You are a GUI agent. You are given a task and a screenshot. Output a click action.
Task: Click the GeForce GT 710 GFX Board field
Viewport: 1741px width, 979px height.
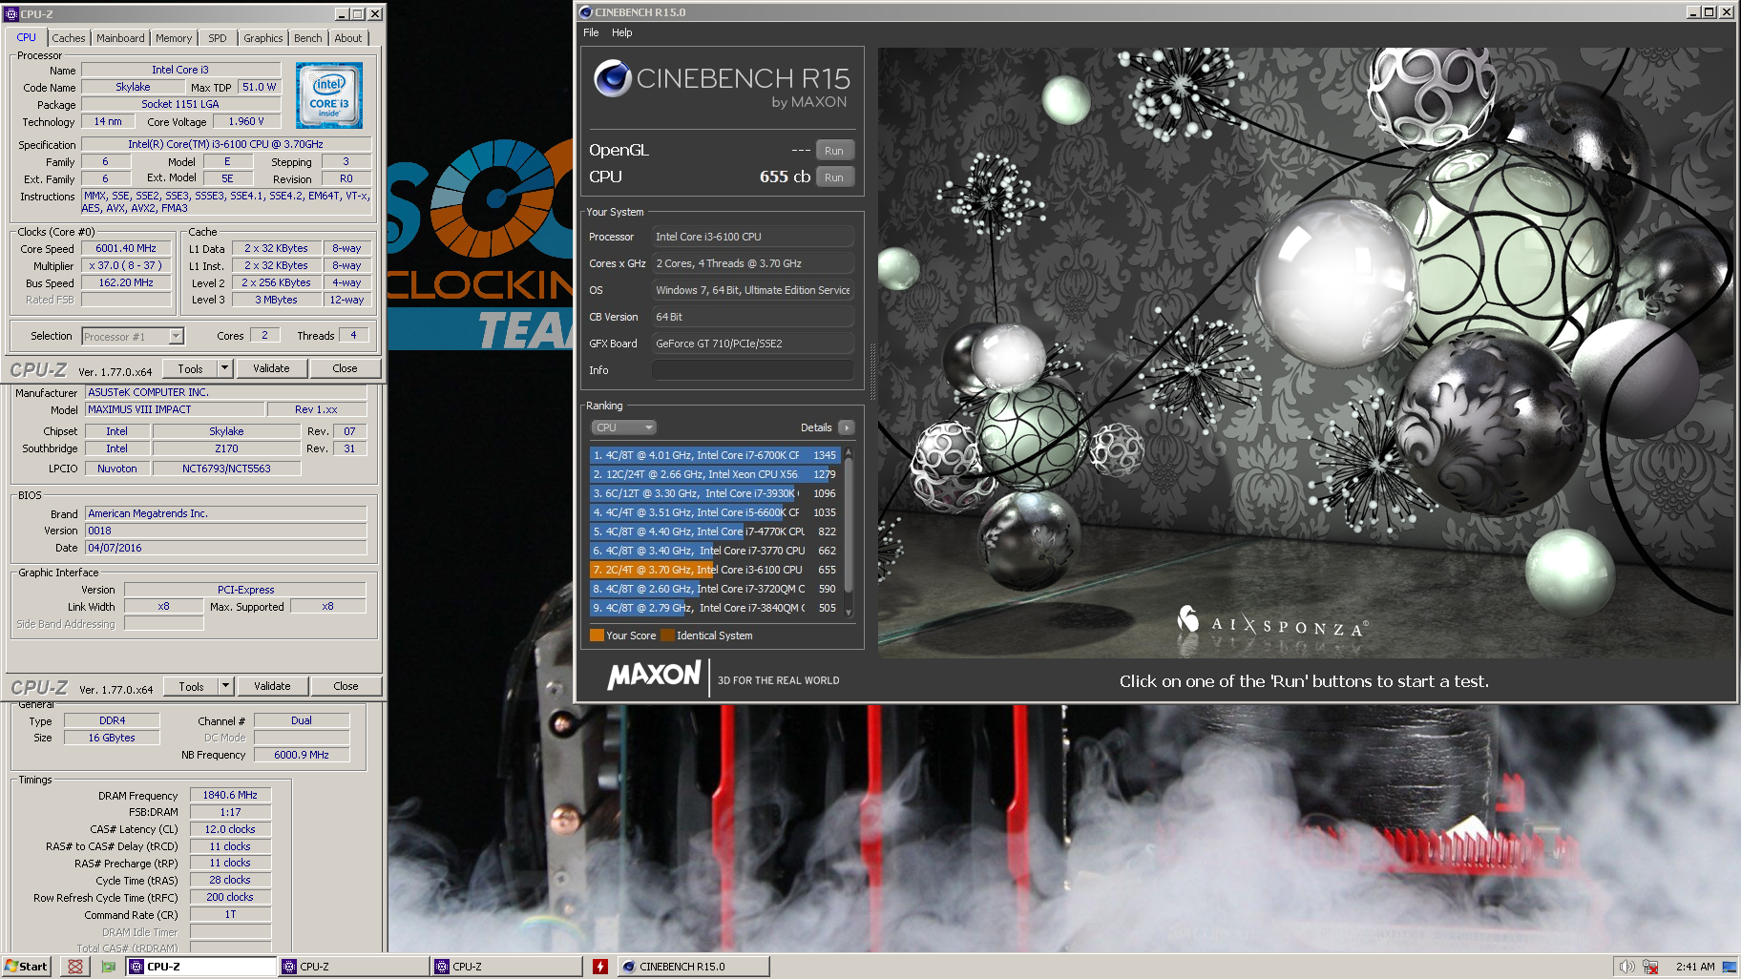(752, 344)
